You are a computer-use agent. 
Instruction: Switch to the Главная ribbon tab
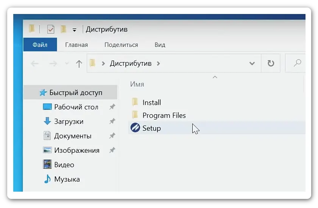click(76, 45)
